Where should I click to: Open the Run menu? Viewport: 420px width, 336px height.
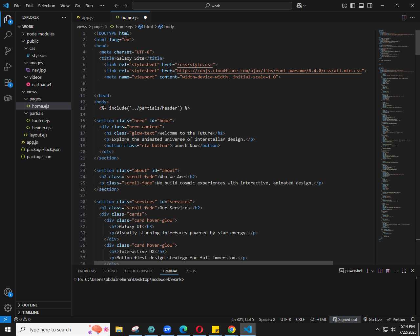pos(89,6)
